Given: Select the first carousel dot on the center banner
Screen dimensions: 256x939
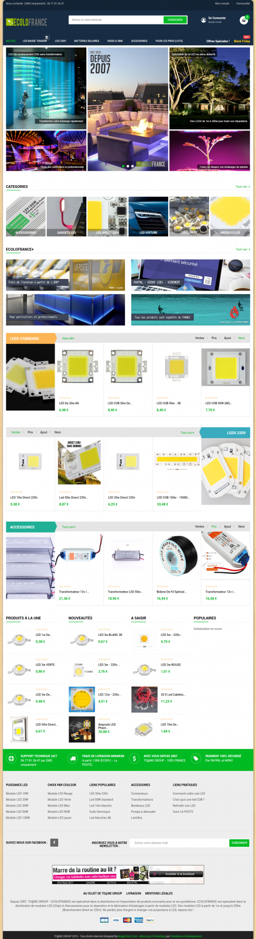Looking at the screenshot, I should tap(123, 166).
